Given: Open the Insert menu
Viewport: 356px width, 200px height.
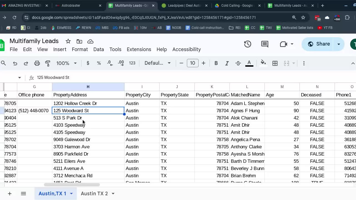Looking at the screenshot, I should [x=60, y=49].
